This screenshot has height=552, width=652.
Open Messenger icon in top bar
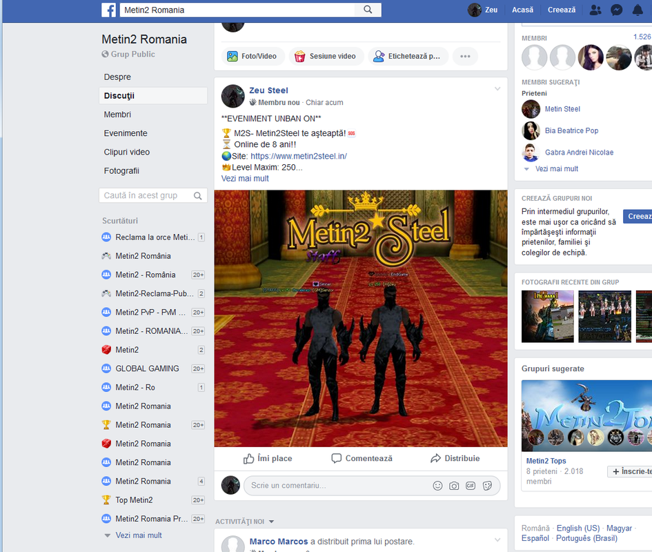click(616, 10)
